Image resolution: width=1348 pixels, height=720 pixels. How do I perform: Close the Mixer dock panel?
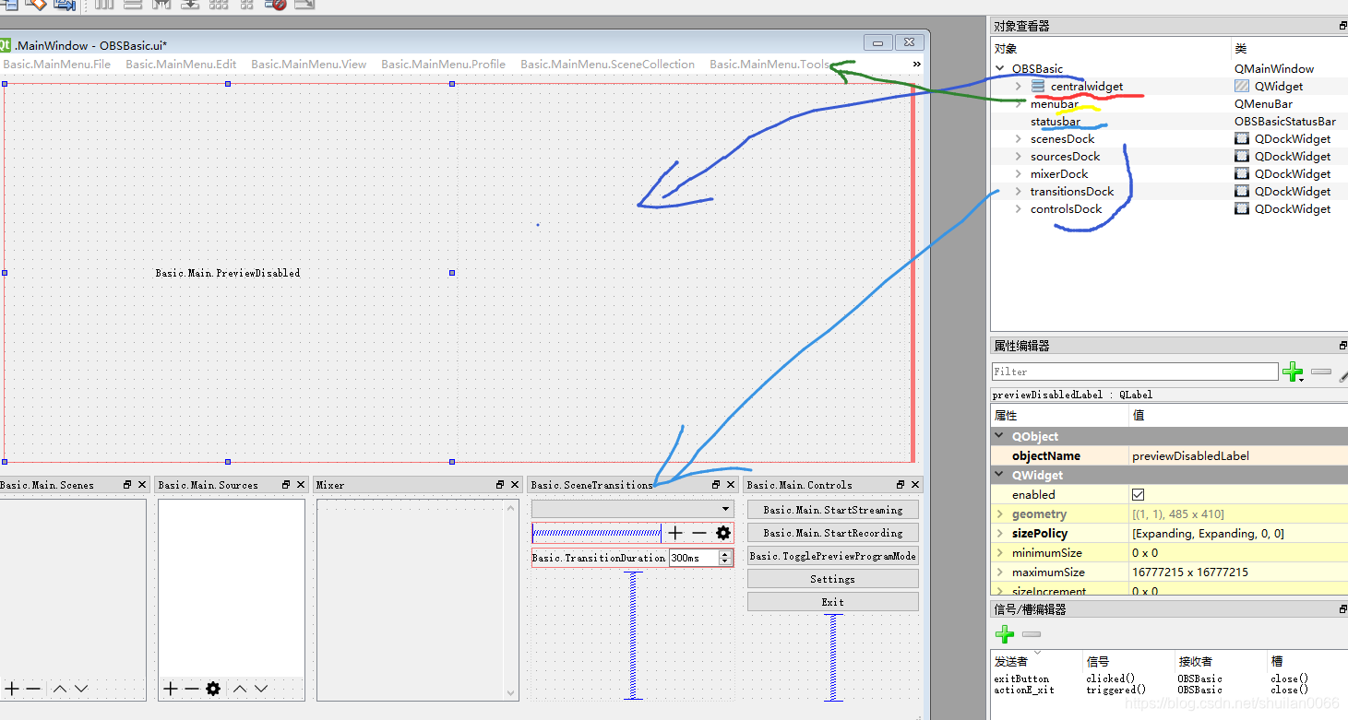[515, 485]
